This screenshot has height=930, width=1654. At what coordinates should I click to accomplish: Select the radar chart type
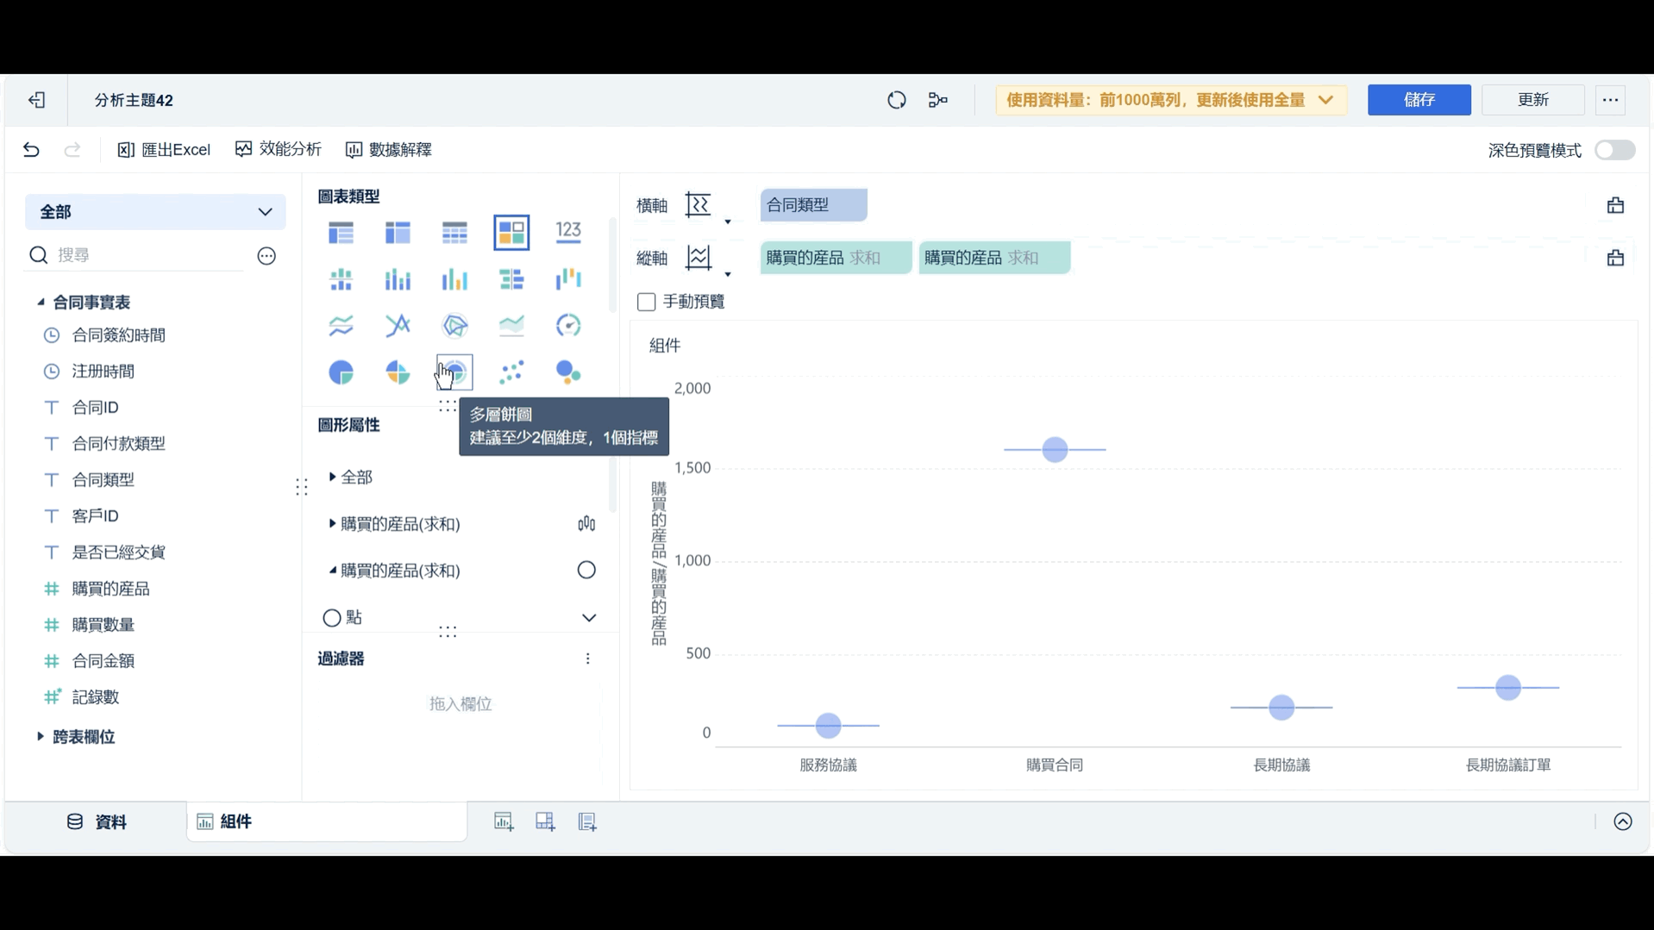(454, 326)
